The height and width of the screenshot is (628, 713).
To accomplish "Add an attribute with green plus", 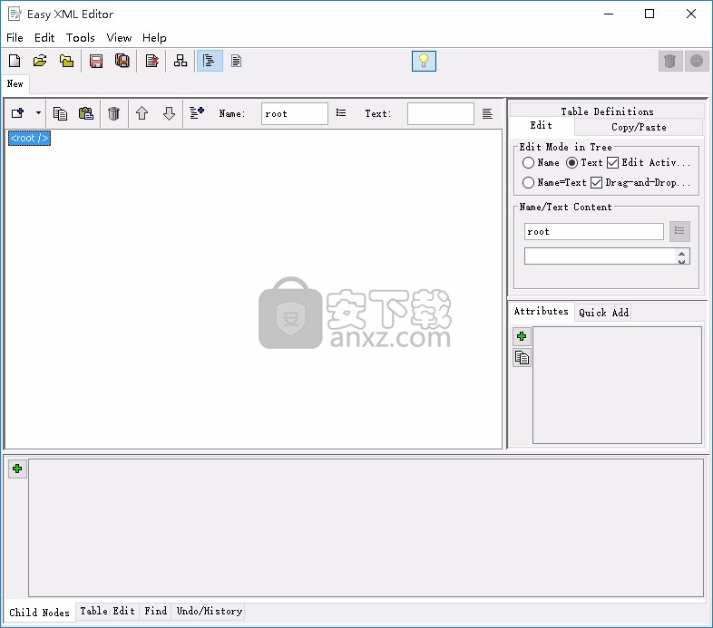I will point(522,336).
